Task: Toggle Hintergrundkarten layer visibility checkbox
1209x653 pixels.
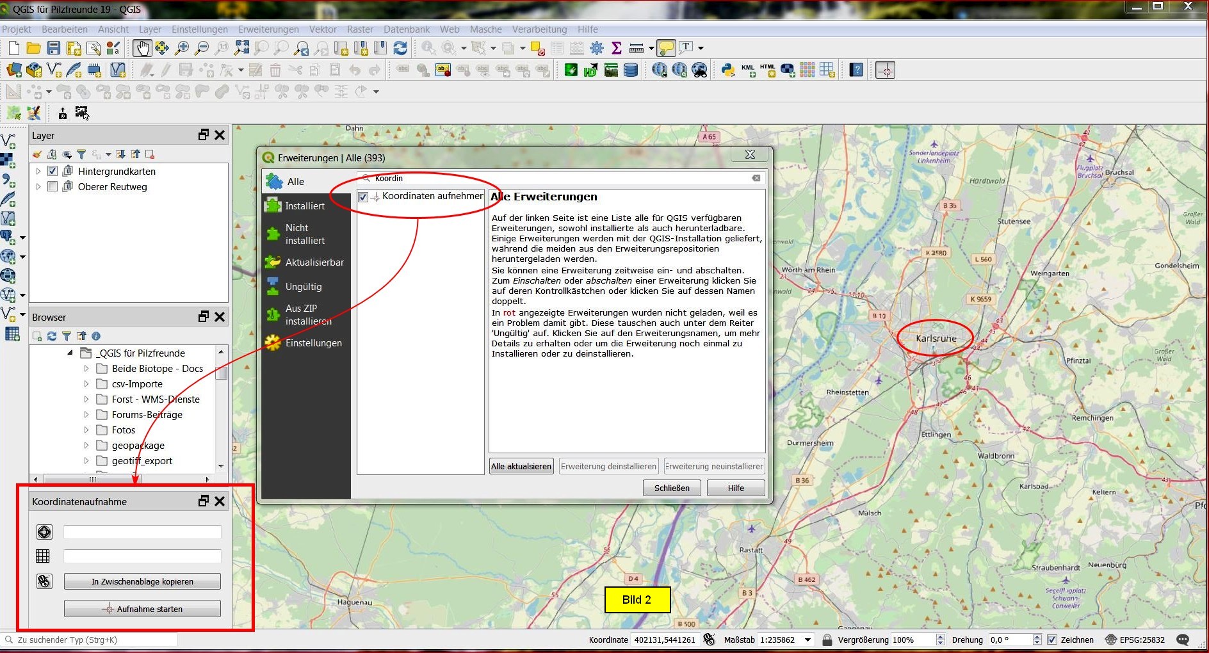Action: (53, 171)
